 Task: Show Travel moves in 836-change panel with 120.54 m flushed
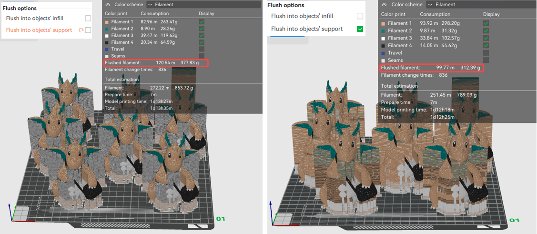click(x=202, y=49)
